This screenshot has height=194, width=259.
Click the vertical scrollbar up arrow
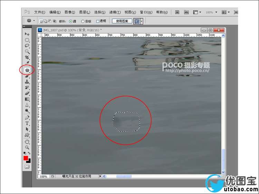[223, 35]
